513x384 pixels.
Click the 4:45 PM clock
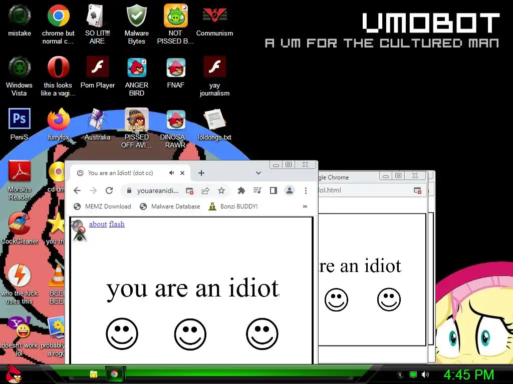469,374
